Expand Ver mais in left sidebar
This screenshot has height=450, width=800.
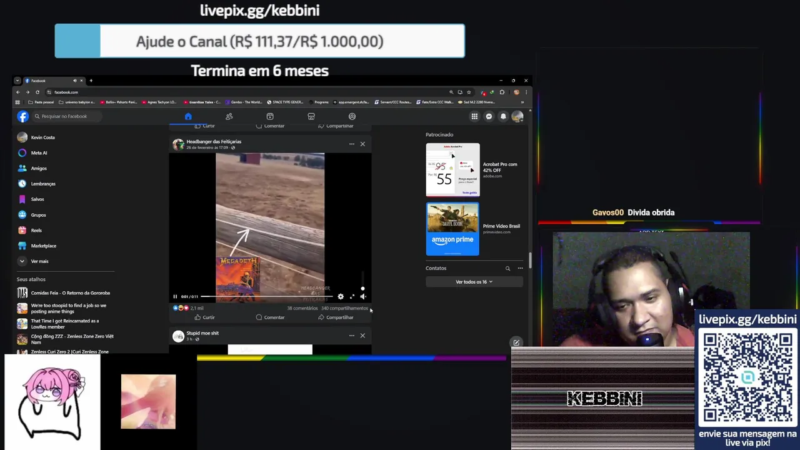point(65,261)
